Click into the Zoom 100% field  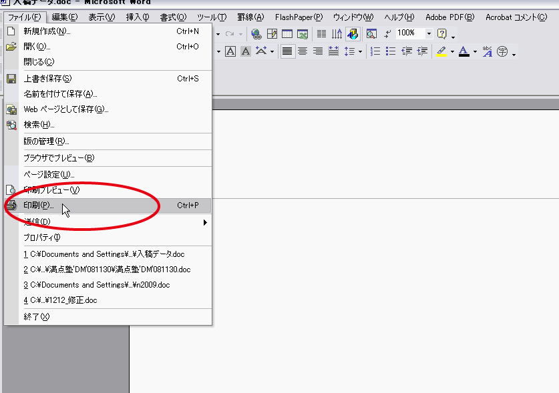click(x=410, y=33)
